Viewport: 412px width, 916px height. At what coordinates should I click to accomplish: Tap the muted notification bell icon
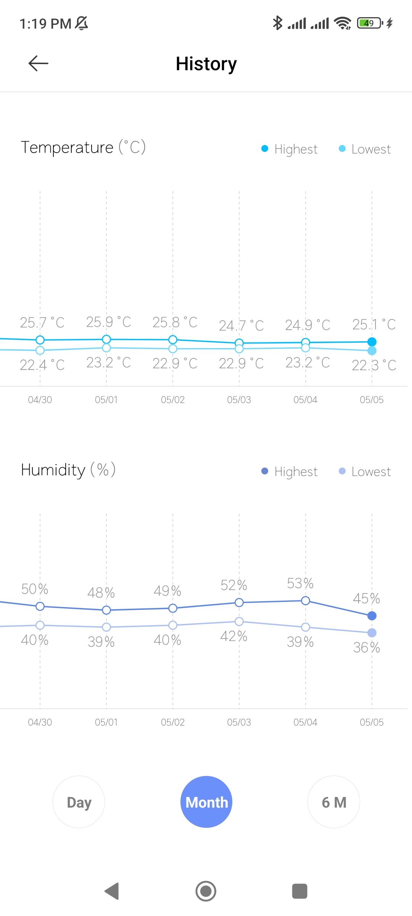[81, 23]
